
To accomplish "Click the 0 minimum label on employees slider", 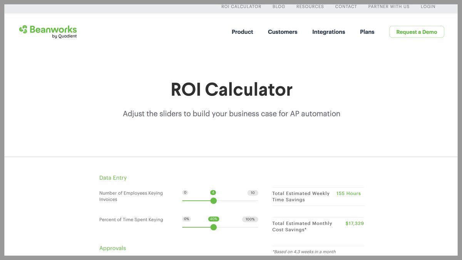I will click(x=185, y=193).
